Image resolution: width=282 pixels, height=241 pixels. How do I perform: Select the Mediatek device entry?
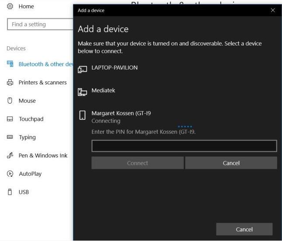[103, 91]
